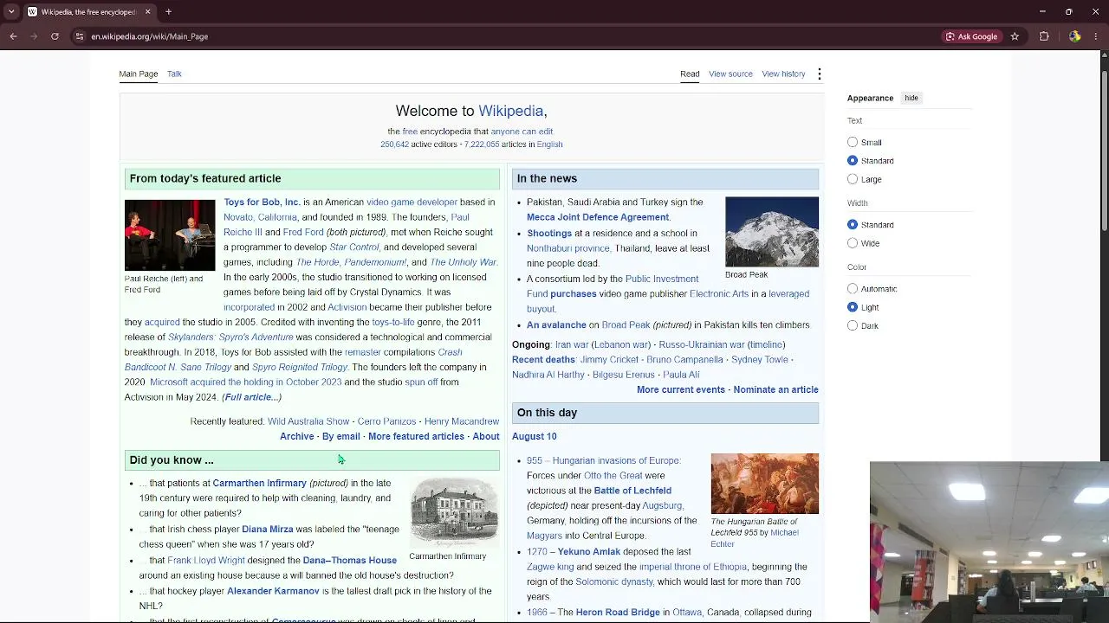This screenshot has width=1109, height=623.
Task: Bookmark this page with the star icon
Action: tap(1015, 36)
